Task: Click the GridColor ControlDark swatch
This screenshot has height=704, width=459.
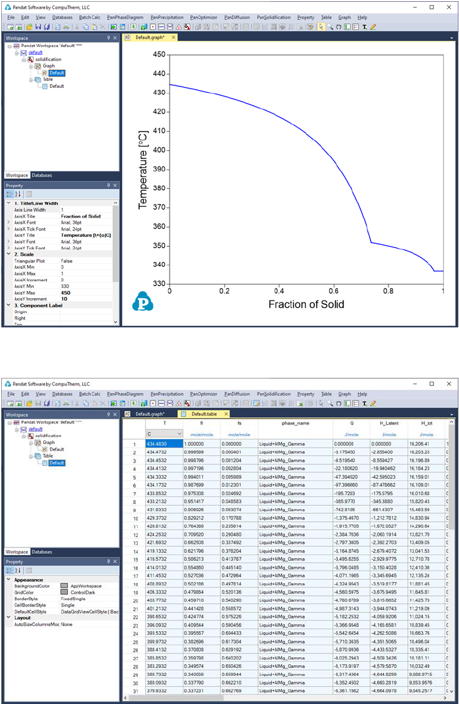Action: pos(64,592)
